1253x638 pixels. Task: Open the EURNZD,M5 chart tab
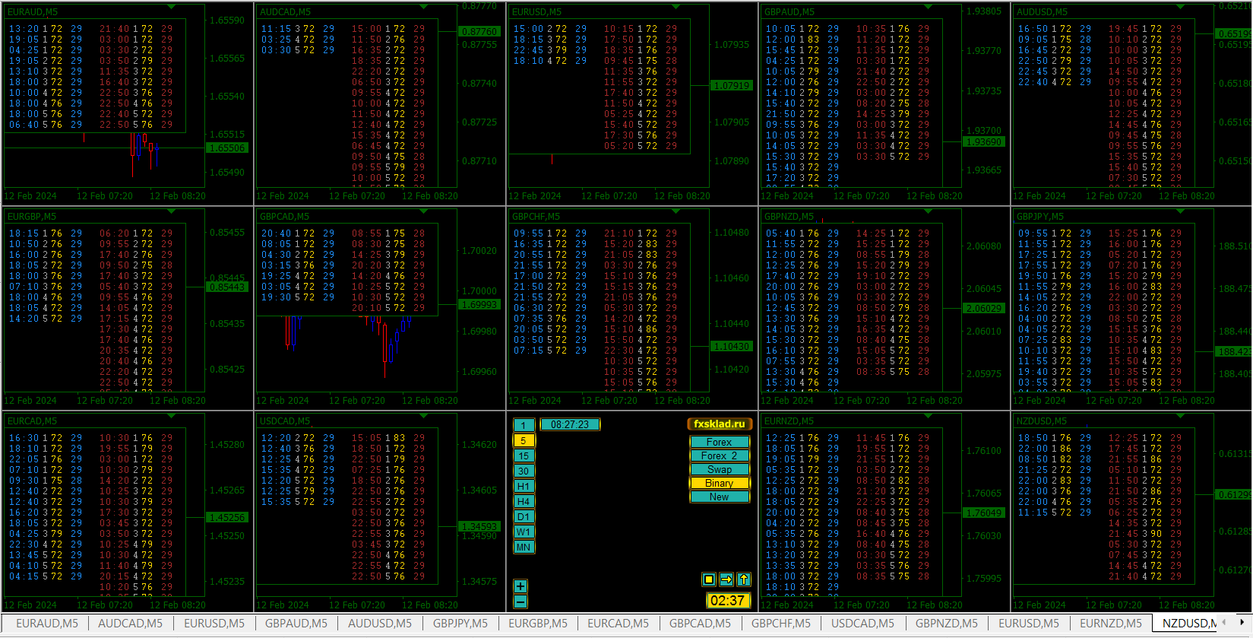pos(1111,624)
